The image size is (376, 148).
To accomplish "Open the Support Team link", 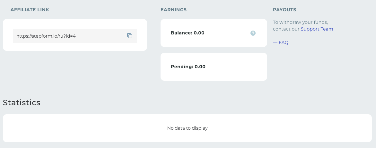I will [317, 29].
